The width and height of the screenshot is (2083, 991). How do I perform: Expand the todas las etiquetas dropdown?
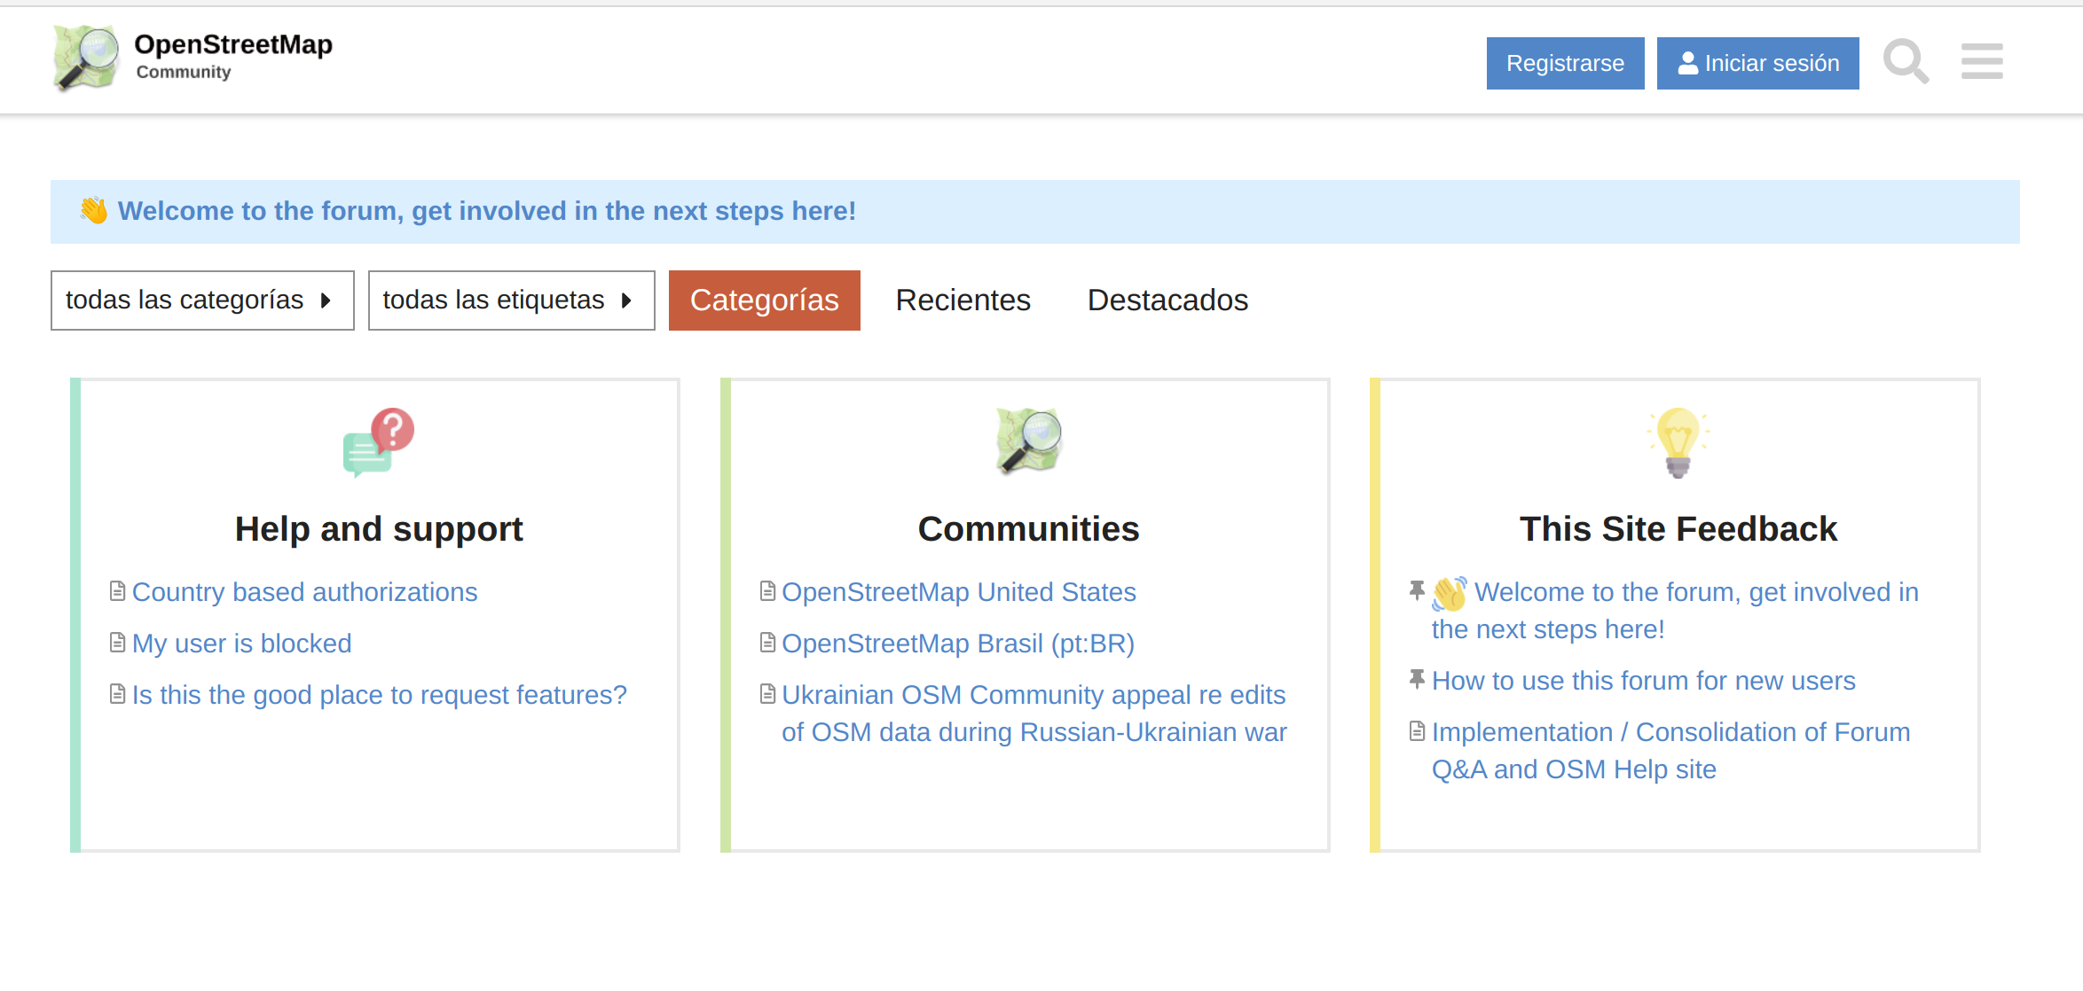click(x=510, y=300)
